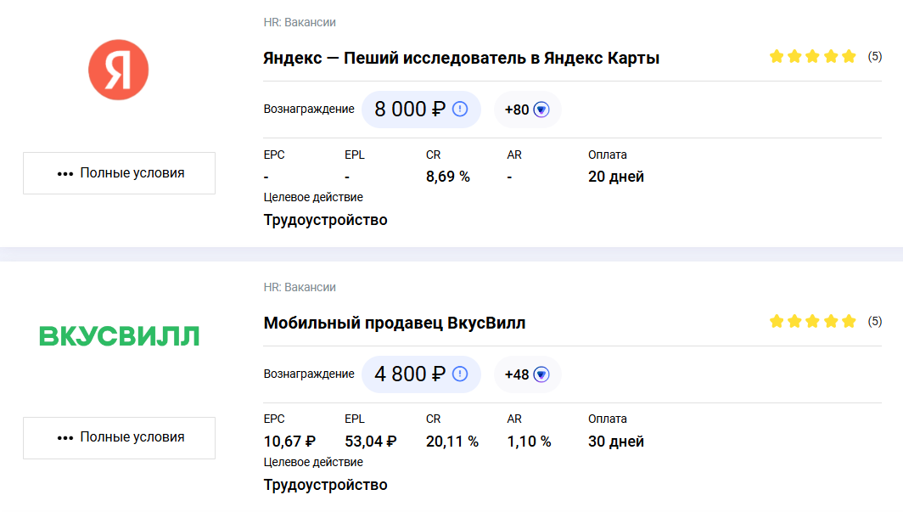
Task: Open Полные условия for the ВкусВилл offer
Action: (x=119, y=438)
